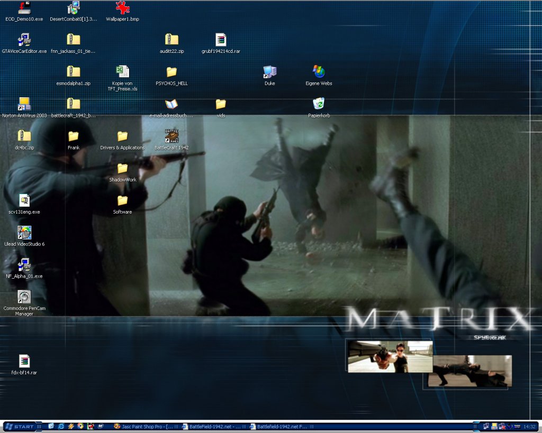Screen dimensions: 542x433
Task: Switch to Battlefield-1942.net F... taskbar window
Action: [282, 427]
